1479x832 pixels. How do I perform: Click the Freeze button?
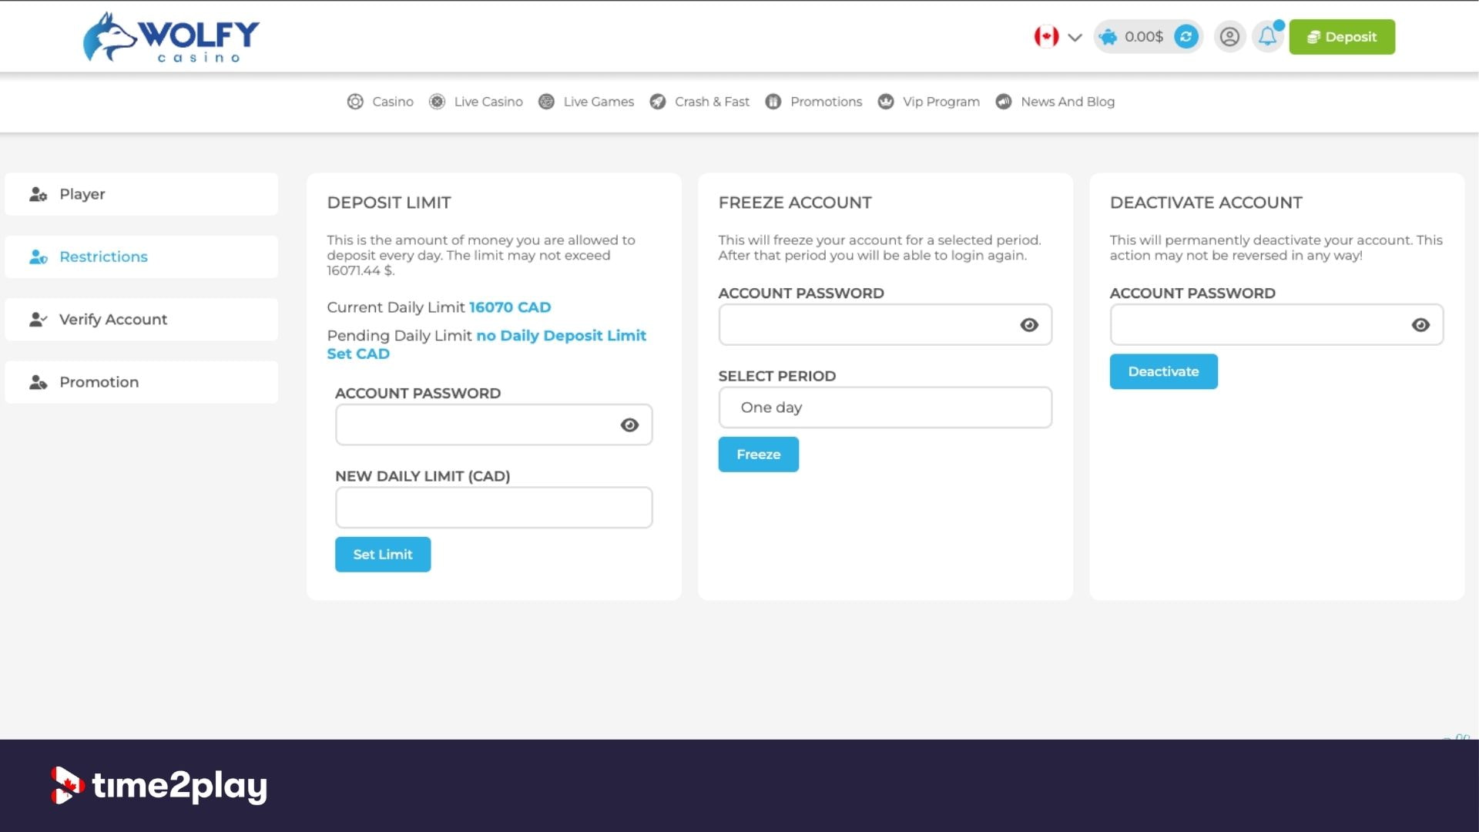pos(759,455)
